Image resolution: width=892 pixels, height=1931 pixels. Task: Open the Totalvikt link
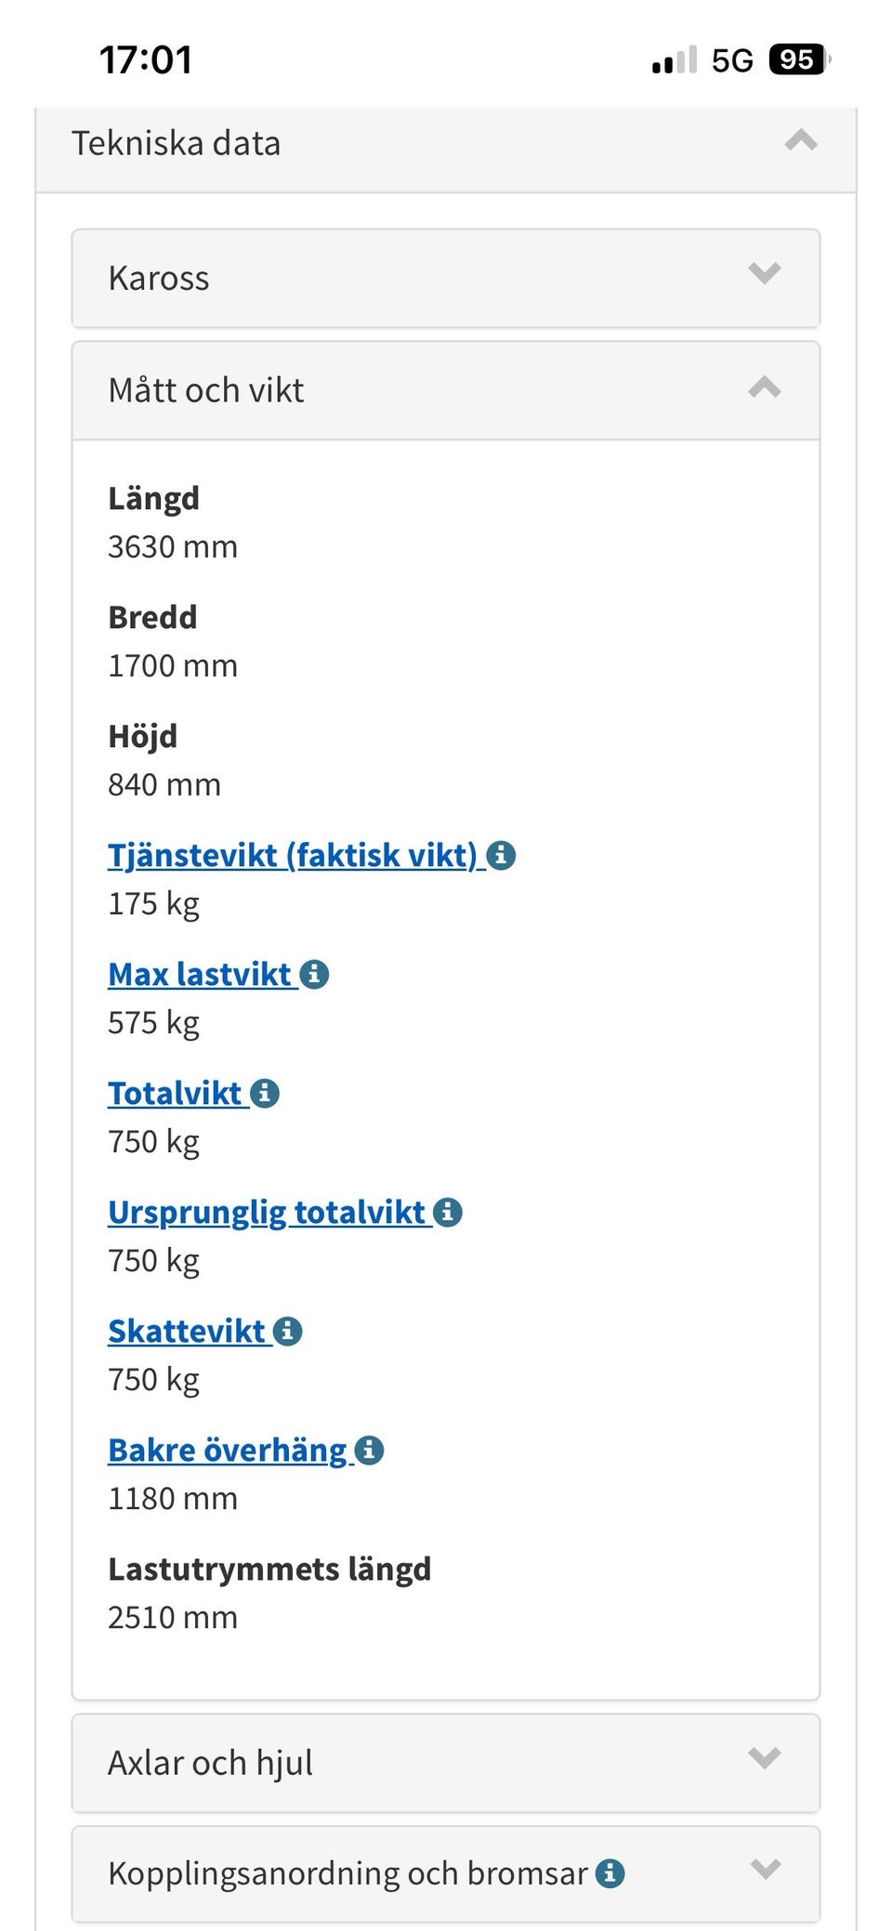click(175, 1093)
